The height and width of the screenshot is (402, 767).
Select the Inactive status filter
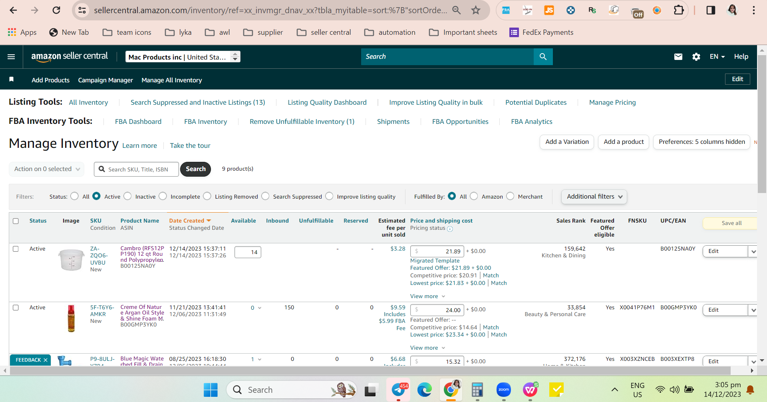[127, 196]
